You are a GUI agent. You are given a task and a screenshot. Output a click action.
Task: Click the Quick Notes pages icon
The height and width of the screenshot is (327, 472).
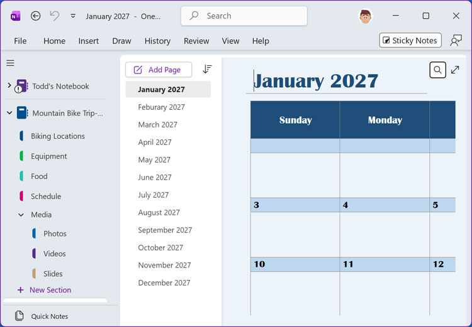tap(20, 316)
